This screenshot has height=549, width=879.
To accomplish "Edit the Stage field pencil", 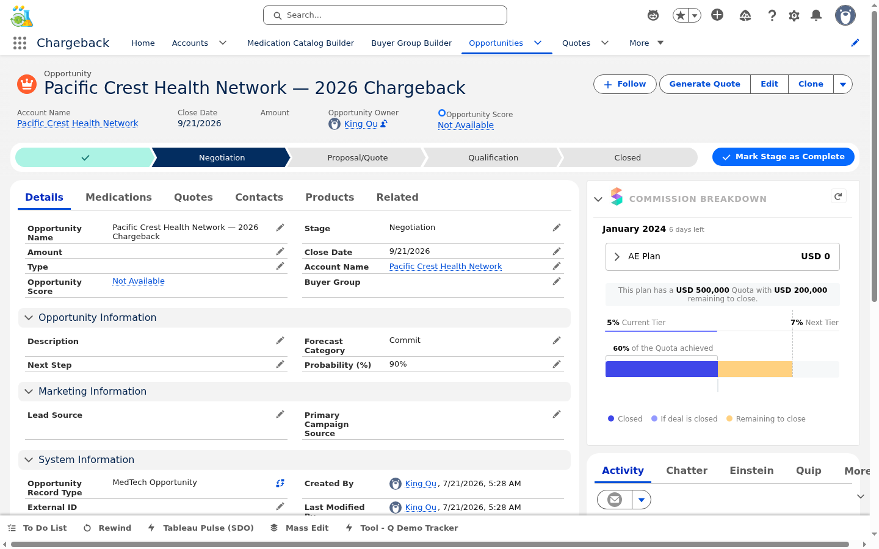I will pos(557,228).
